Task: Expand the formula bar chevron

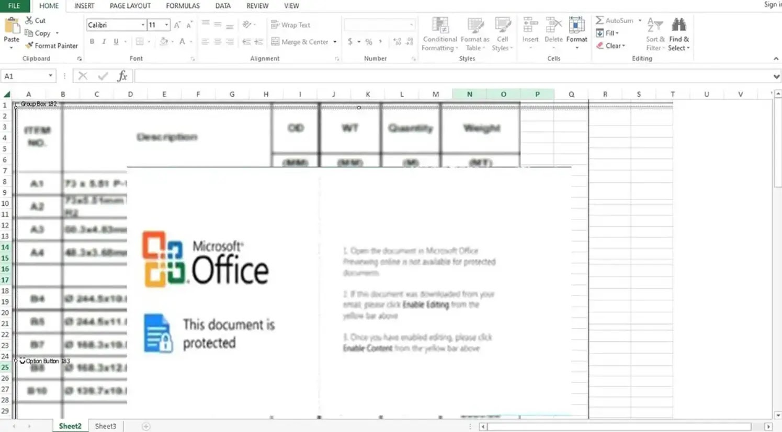Action: 776,76
